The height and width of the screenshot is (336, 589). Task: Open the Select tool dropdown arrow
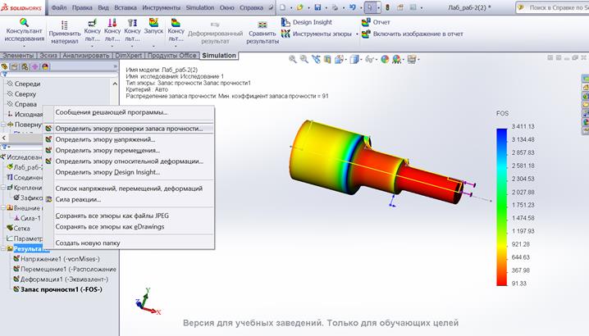[378, 7]
